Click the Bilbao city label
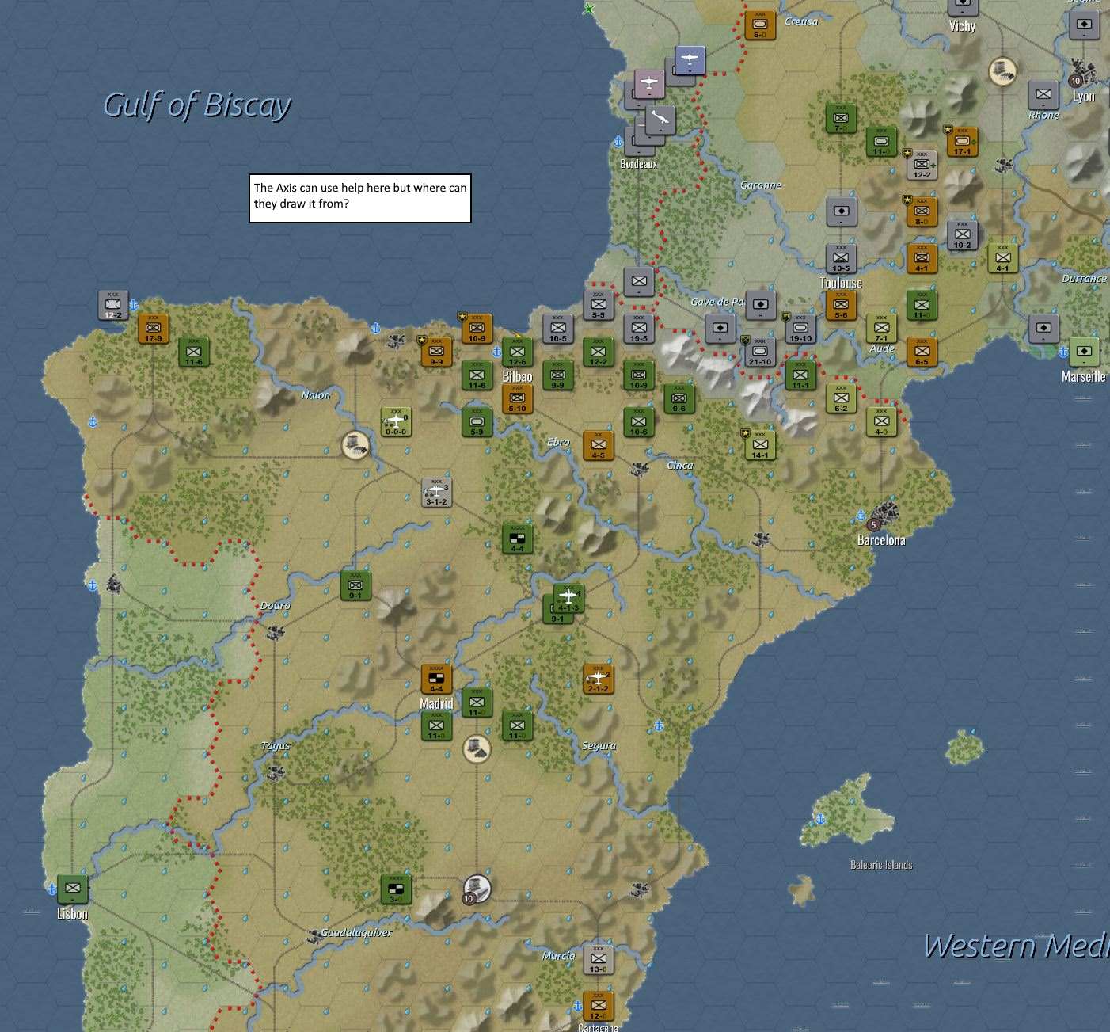1110x1032 pixels. tap(517, 376)
